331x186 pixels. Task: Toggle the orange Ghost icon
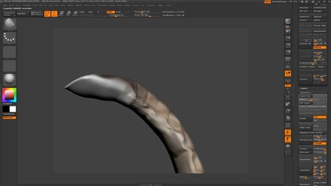click(288, 139)
